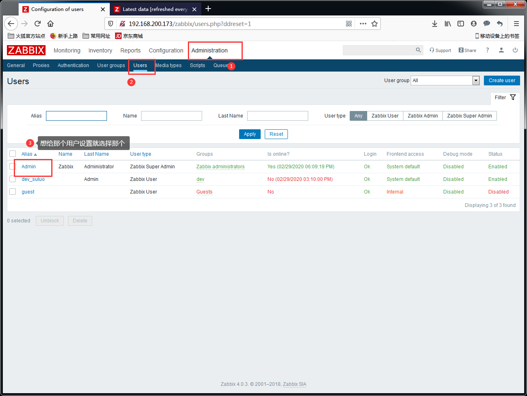527x396 pixels.
Task: Select Zabbix User type filter
Action: click(385, 116)
